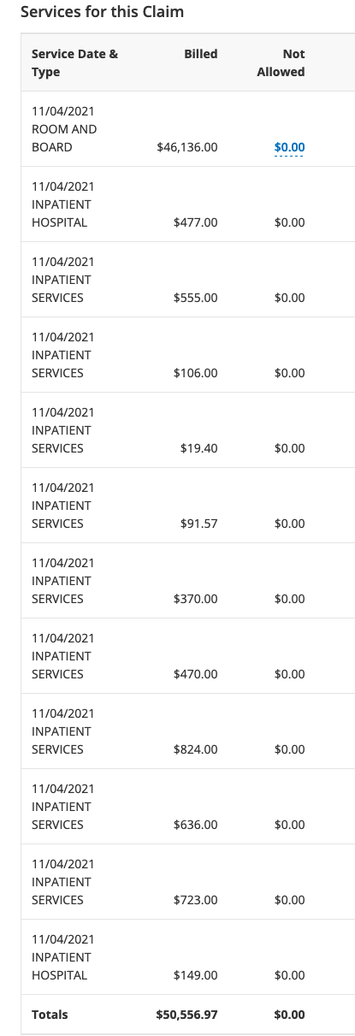Click the $370.00 billed amount
Screen dimensions: 355x1036
[x=195, y=599]
